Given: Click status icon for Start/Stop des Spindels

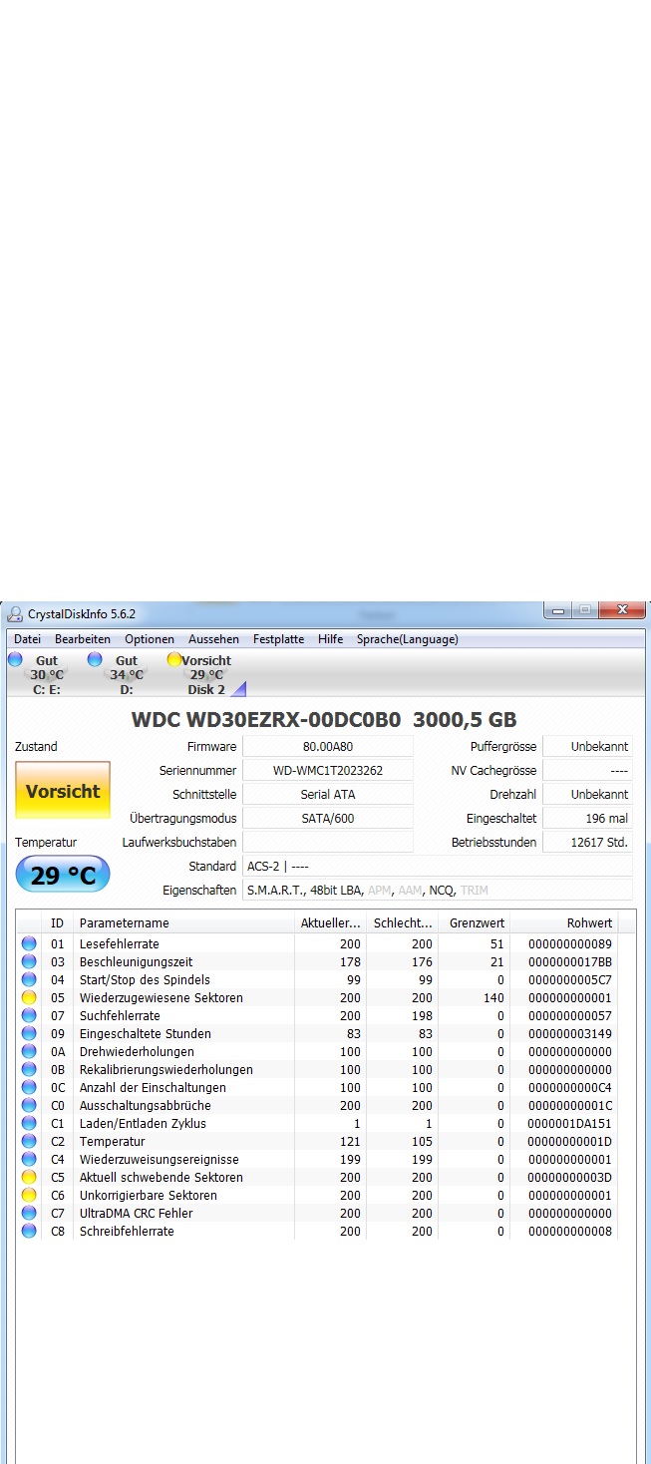Looking at the screenshot, I should 29,979.
